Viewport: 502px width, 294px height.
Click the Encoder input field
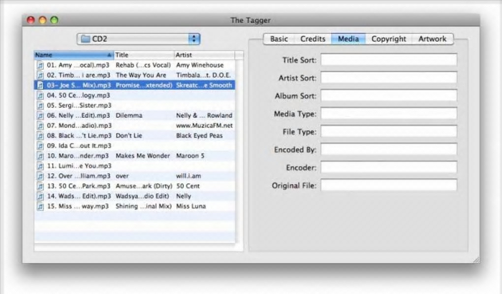tap(389, 167)
